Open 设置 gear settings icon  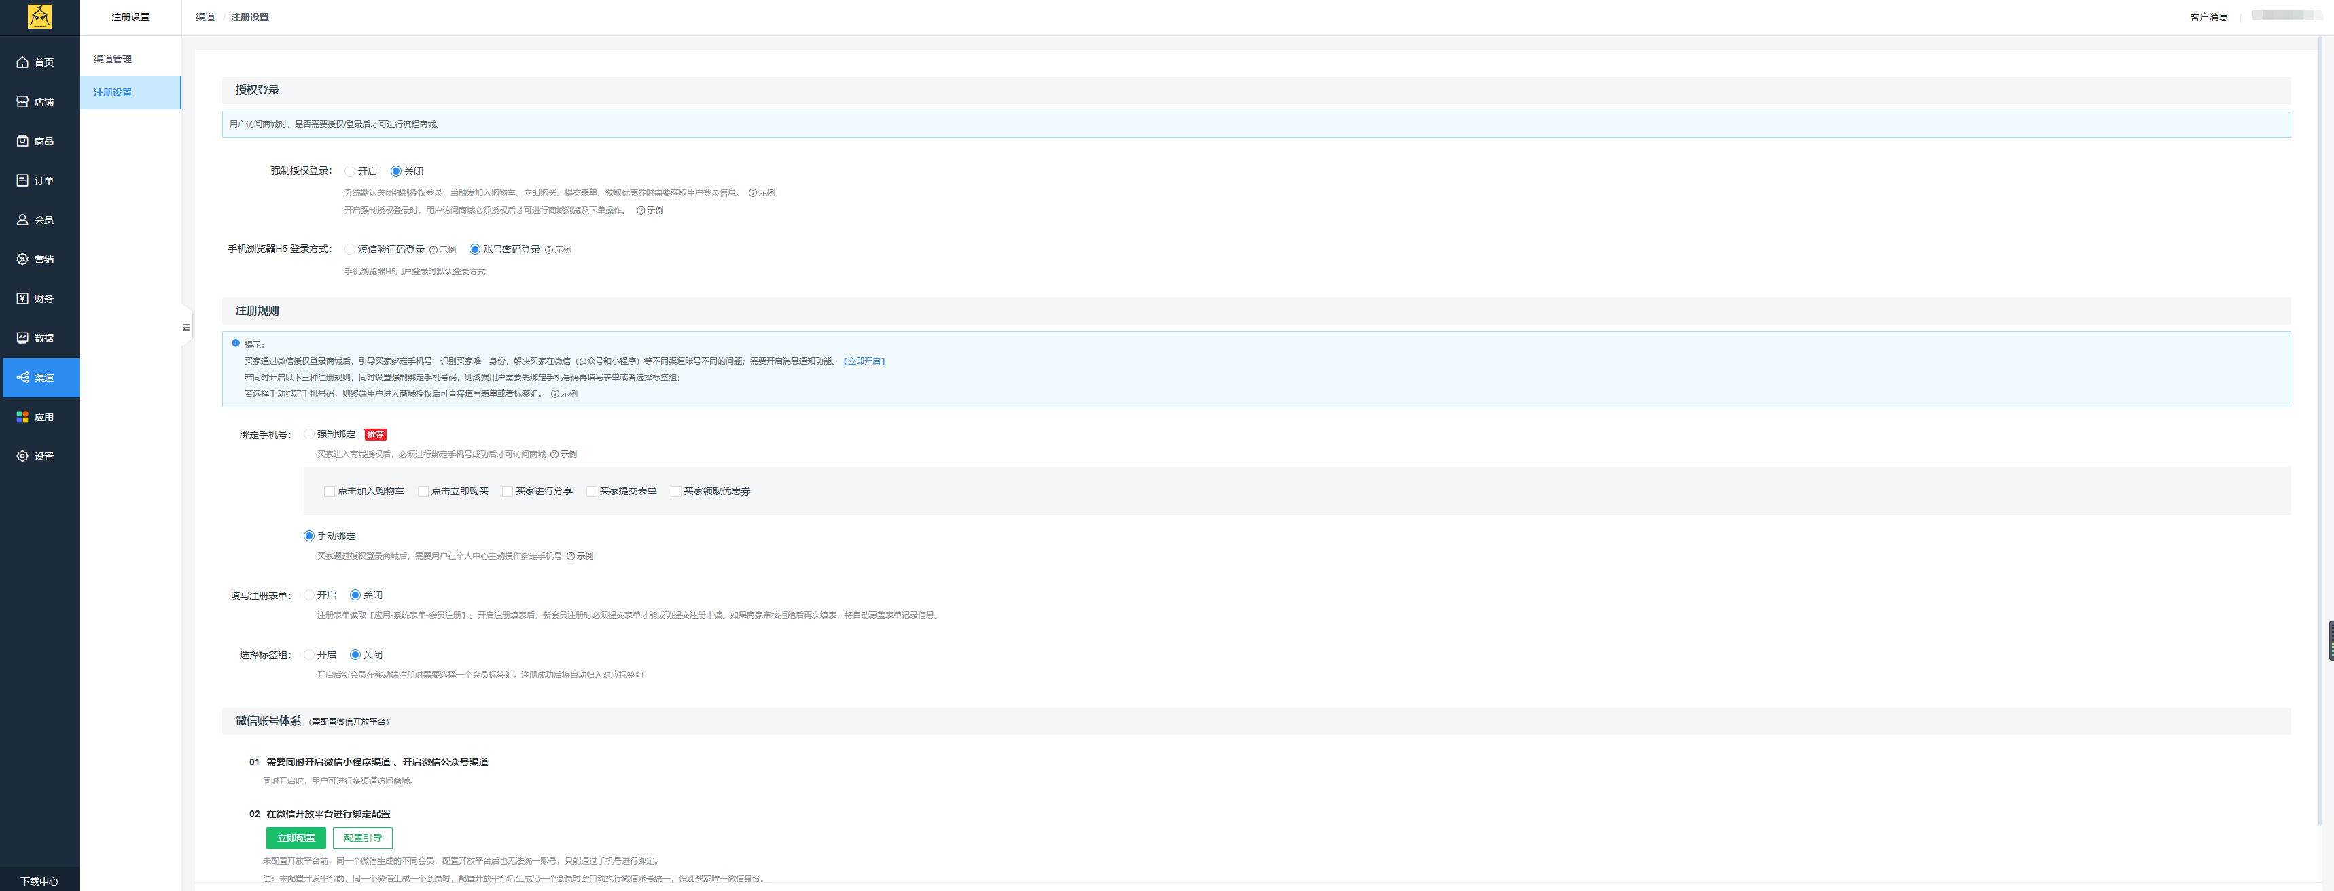[x=22, y=456]
